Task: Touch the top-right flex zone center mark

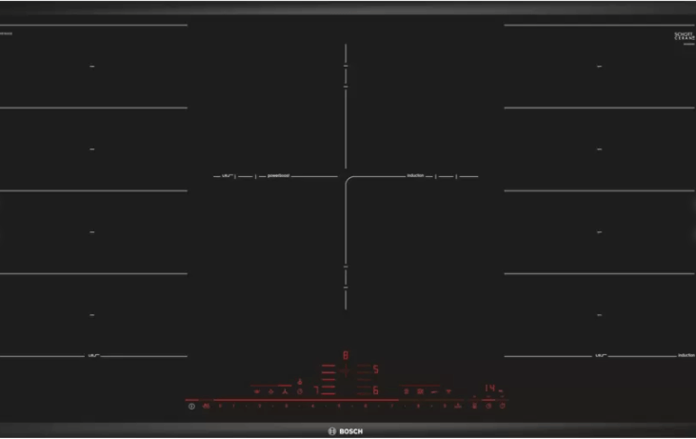Action: coord(599,67)
